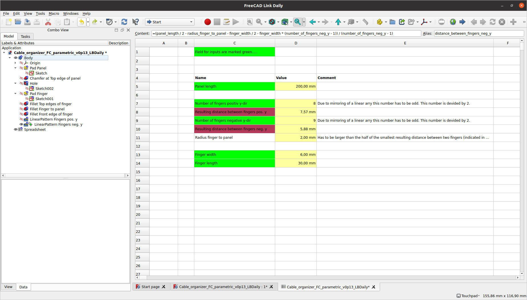Expand the Origin tree node
The width and height of the screenshot is (527, 300).
coord(16,63)
